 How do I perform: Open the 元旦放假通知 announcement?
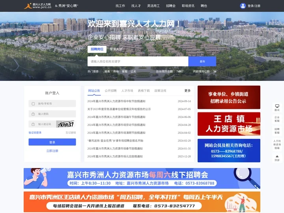click(x=115, y=156)
